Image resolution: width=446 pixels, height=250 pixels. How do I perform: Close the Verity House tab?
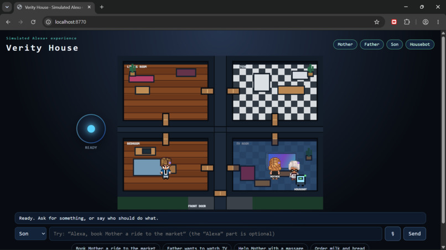tap(89, 7)
